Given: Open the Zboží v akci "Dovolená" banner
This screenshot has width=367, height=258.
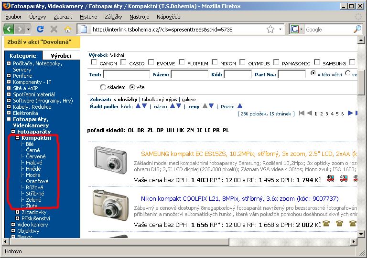Looking at the screenshot, I should (x=42, y=42).
